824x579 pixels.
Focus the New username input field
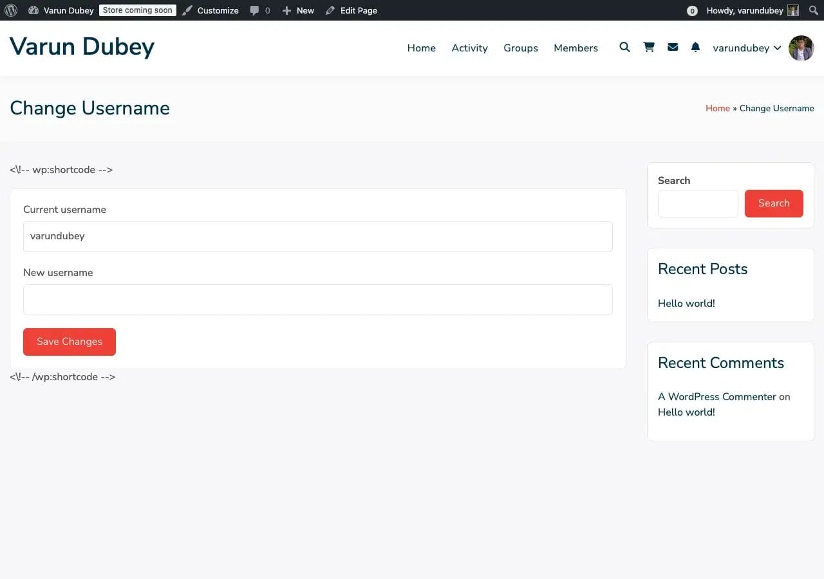tap(317, 300)
